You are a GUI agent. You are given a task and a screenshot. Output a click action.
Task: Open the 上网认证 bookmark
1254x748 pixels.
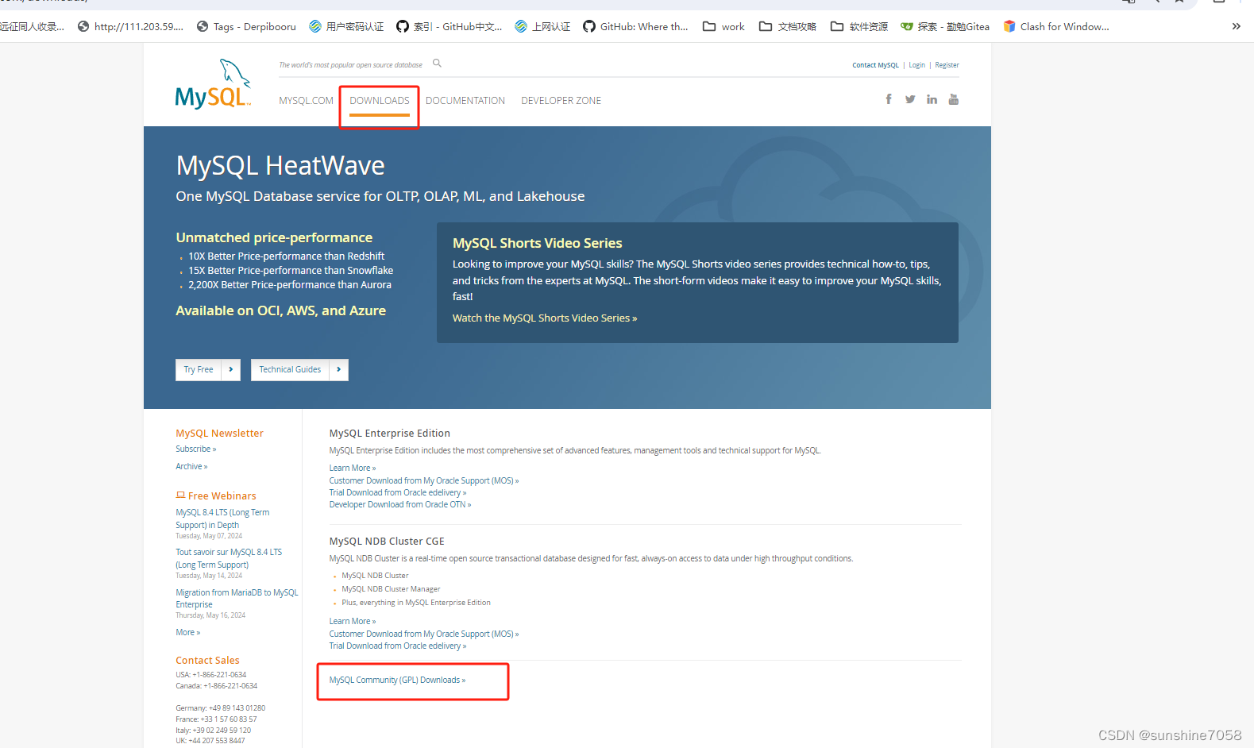coord(542,26)
